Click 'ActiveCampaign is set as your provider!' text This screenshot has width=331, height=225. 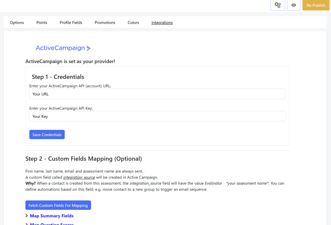pyautogui.click(x=70, y=61)
